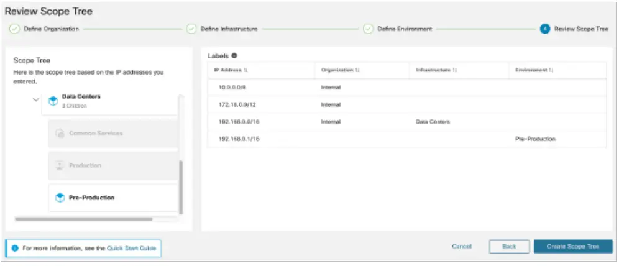Screen dimensions: 619x266
Task: Select Production scope item
Action: pos(113,165)
